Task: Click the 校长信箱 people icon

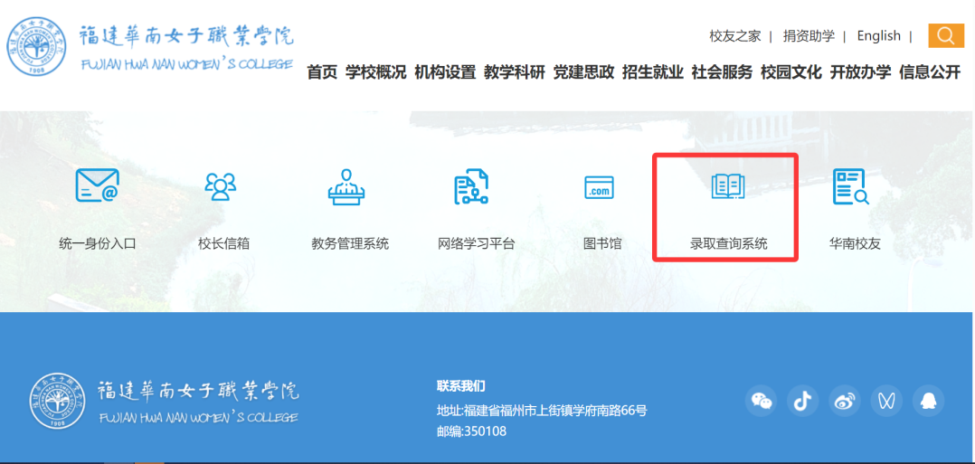Action: coord(221,186)
